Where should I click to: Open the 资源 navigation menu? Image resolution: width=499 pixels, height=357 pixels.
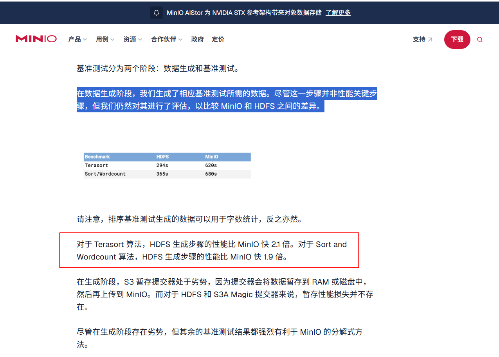(x=130, y=39)
